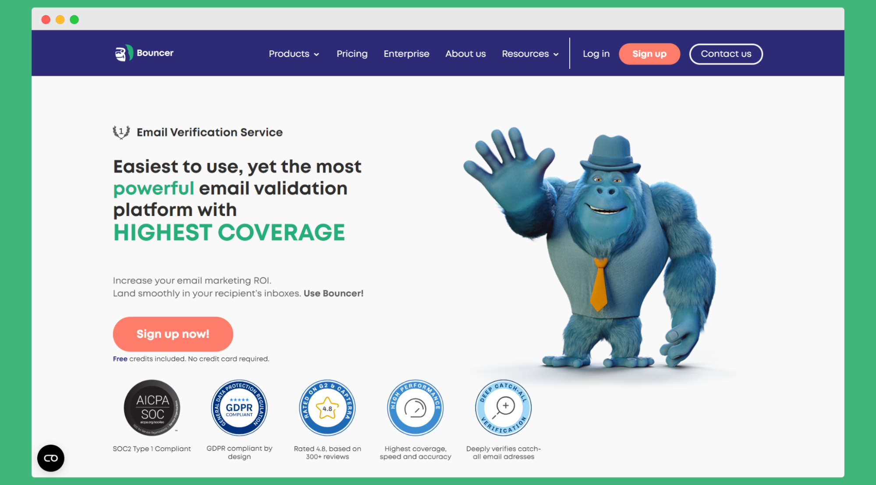Click the Contact us button
This screenshot has height=485, width=876.
click(x=726, y=53)
